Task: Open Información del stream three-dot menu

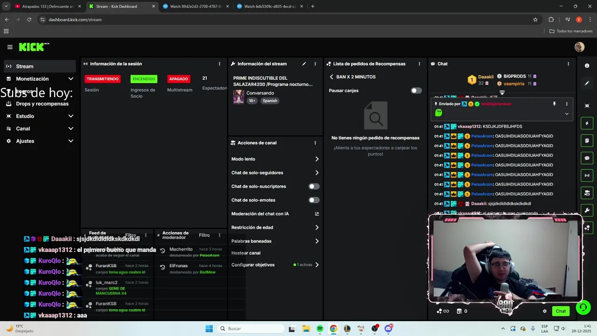Action: click(315, 64)
